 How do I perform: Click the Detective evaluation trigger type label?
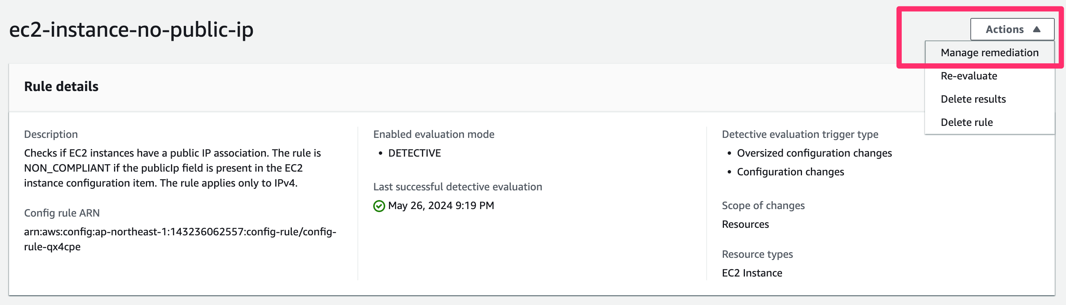click(800, 134)
